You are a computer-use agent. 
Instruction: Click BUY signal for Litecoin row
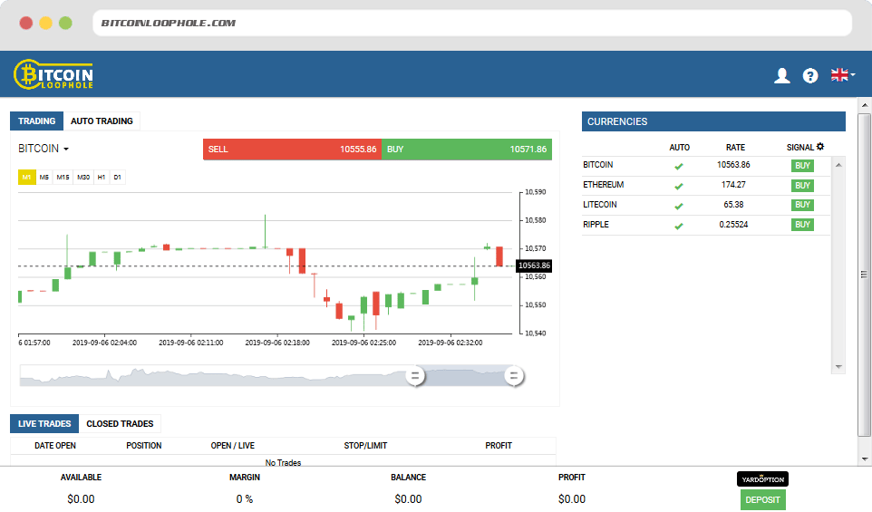coord(802,205)
